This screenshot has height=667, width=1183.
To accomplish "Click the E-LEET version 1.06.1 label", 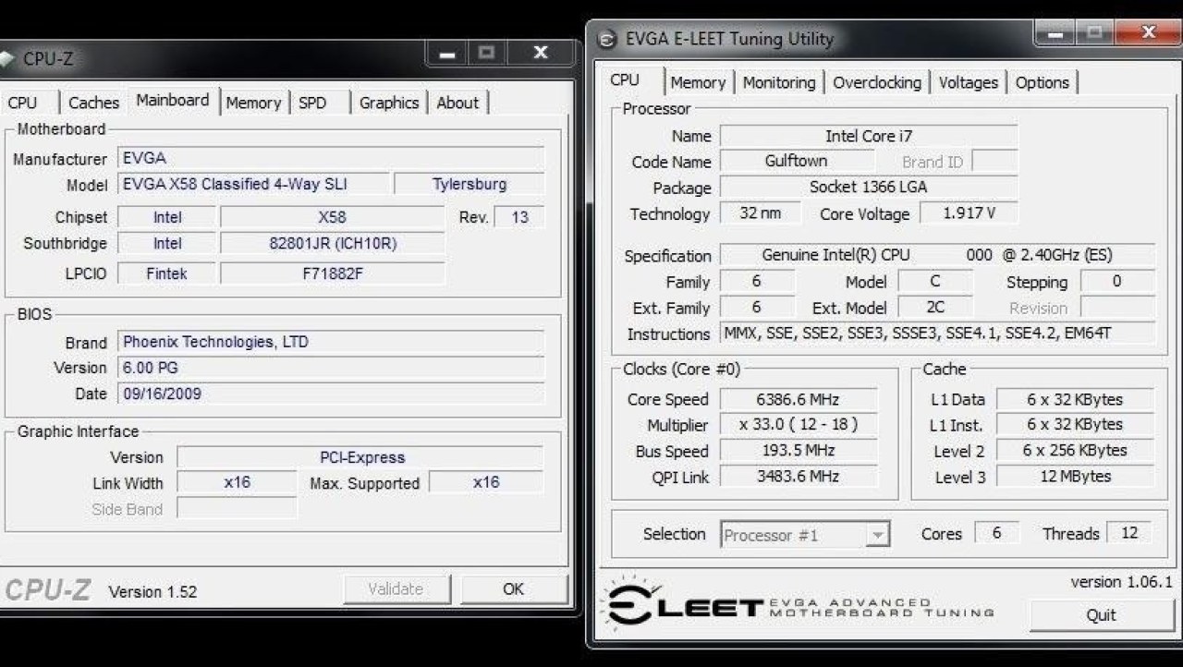I will tap(1121, 582).
